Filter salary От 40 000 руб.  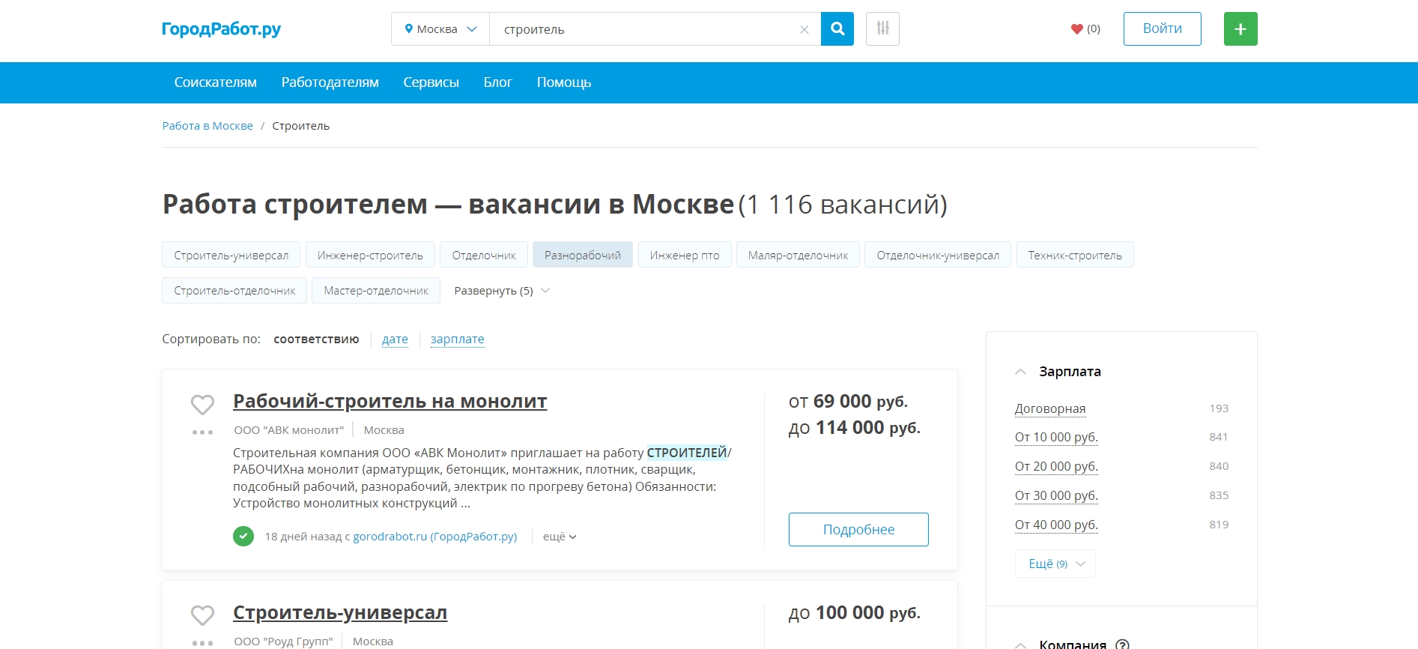1056,525
